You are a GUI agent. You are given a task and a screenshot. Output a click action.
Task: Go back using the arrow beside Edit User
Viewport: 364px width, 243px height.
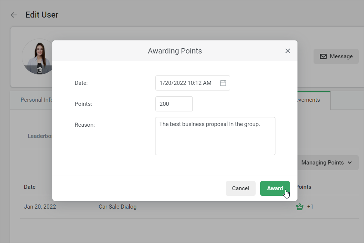pyautogui.click(x=14, y=15)
